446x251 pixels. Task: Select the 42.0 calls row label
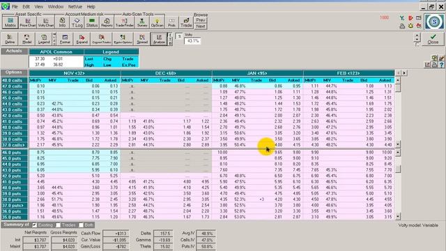[14, 116]
